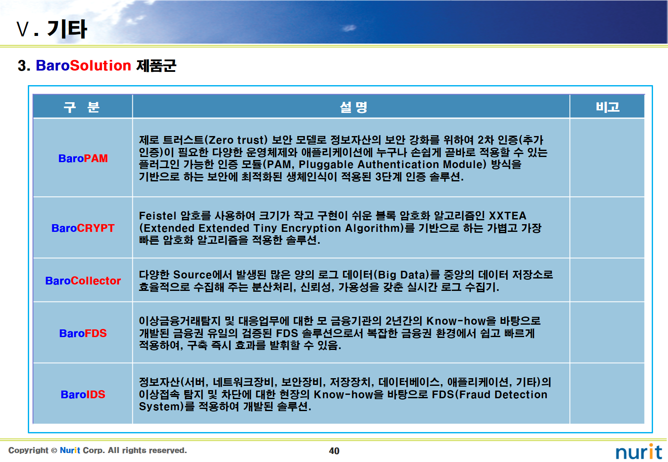Select the BaroCRYPT product name cell

(x=83, y=228)
